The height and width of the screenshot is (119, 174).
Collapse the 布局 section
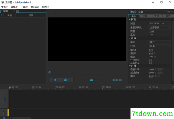click(130, 38)
